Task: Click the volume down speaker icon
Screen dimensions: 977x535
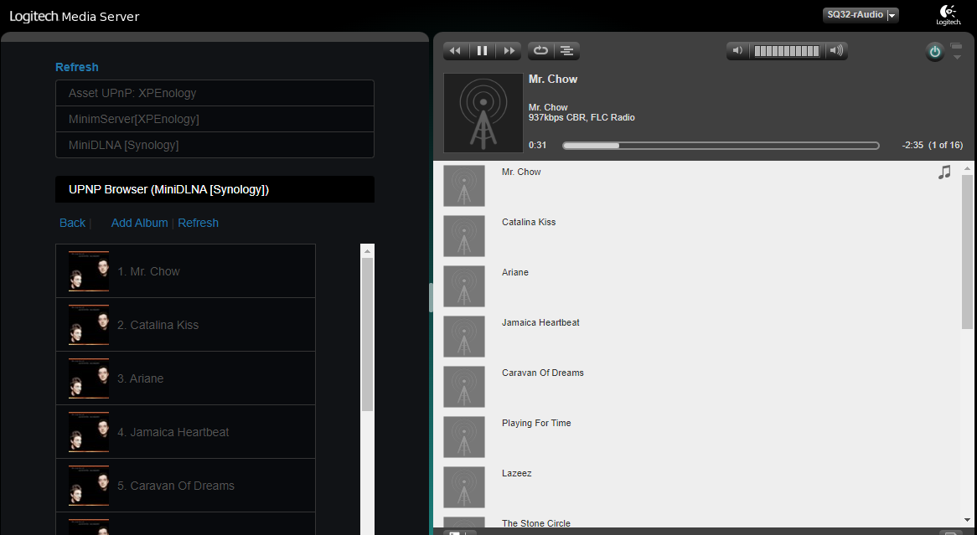Action: [x=737, y=51]
